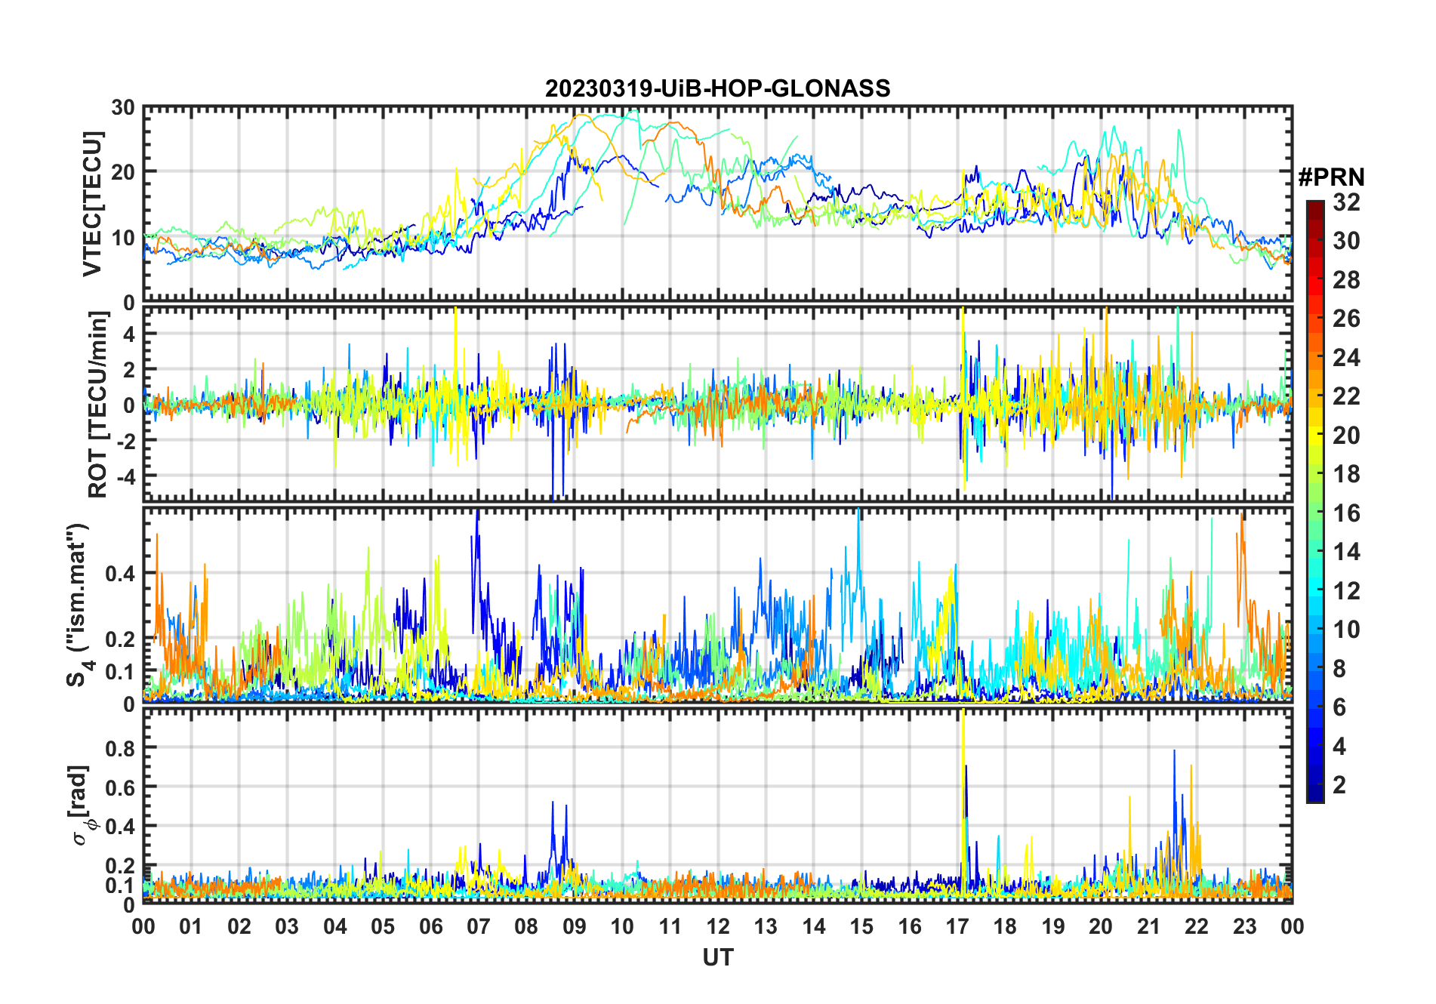Click VTEC axis tick label 10

(123, 238)
